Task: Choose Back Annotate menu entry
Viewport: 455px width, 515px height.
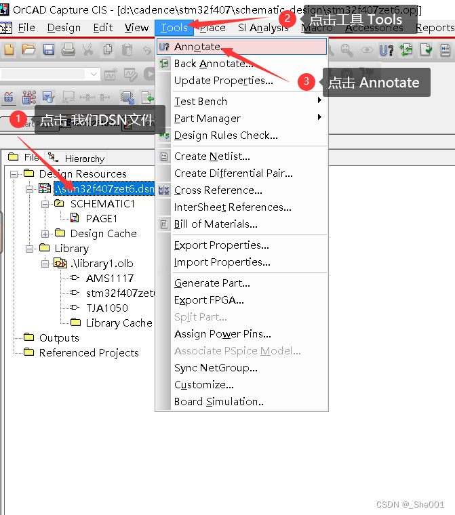Action: pyautogui.click(x=242, y=64)
